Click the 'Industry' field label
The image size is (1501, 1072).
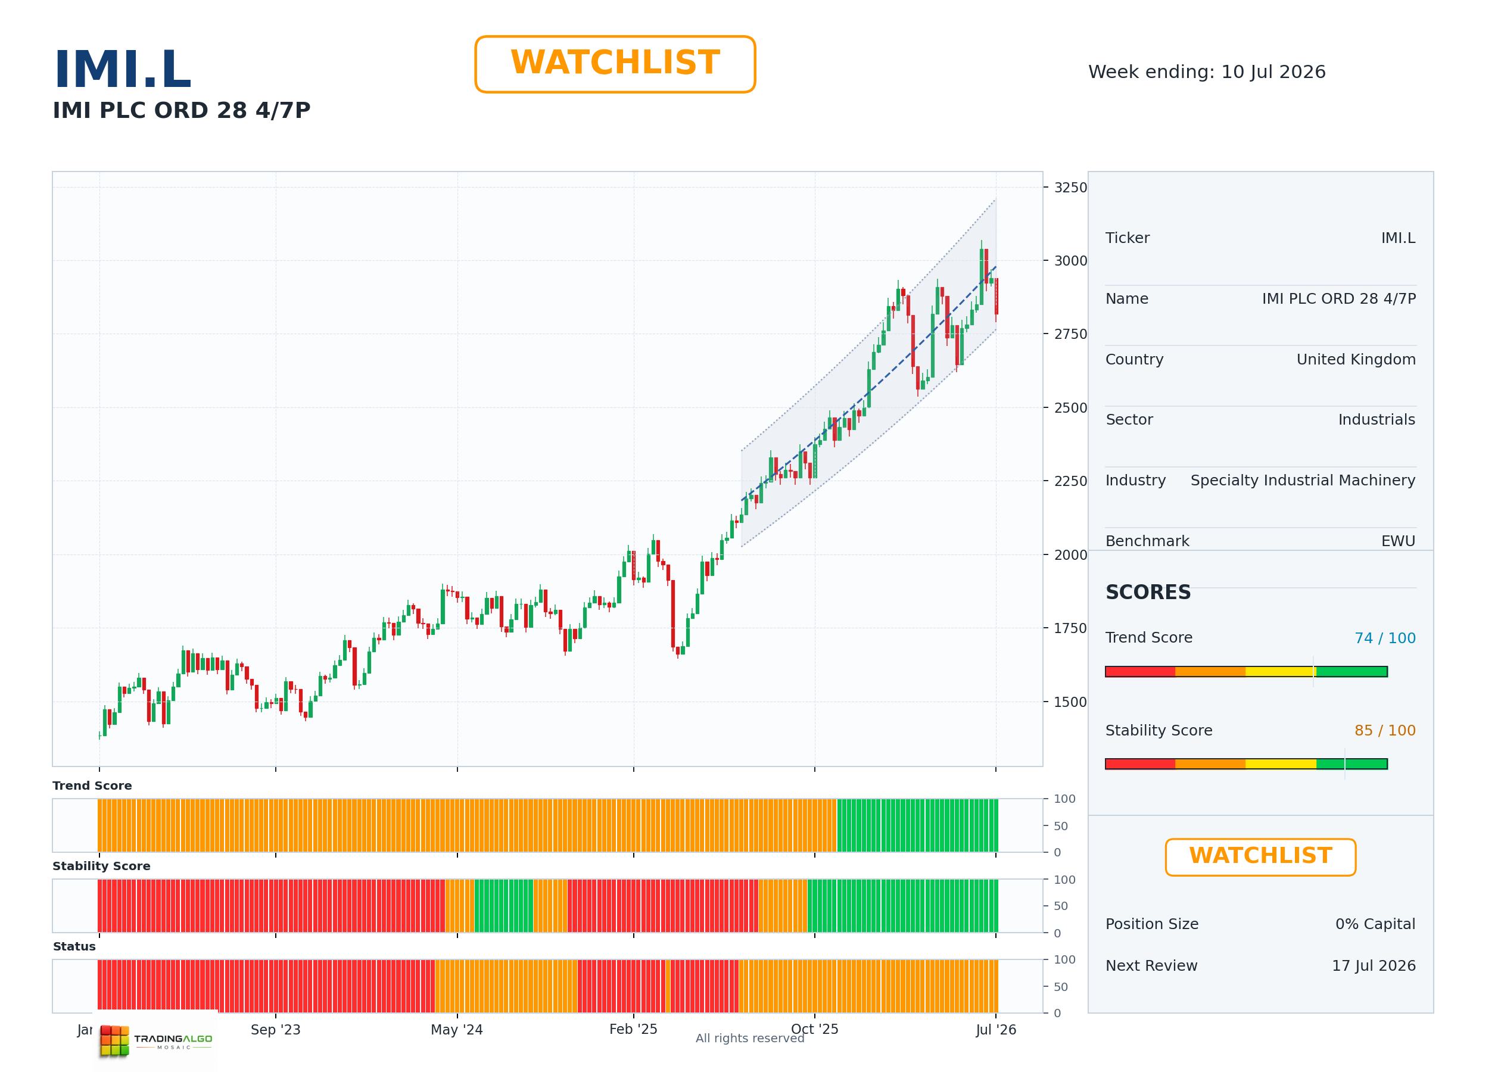[1135, 481]
